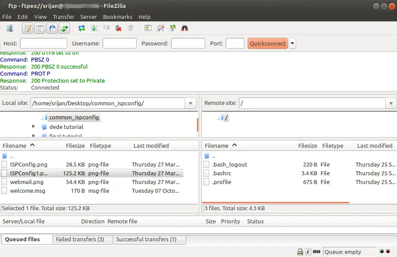The height and width of the screenshot is (257, 397).
Task: Toggle the remote directory tree view
Action: pyautogui.click(x=52, y=28)
